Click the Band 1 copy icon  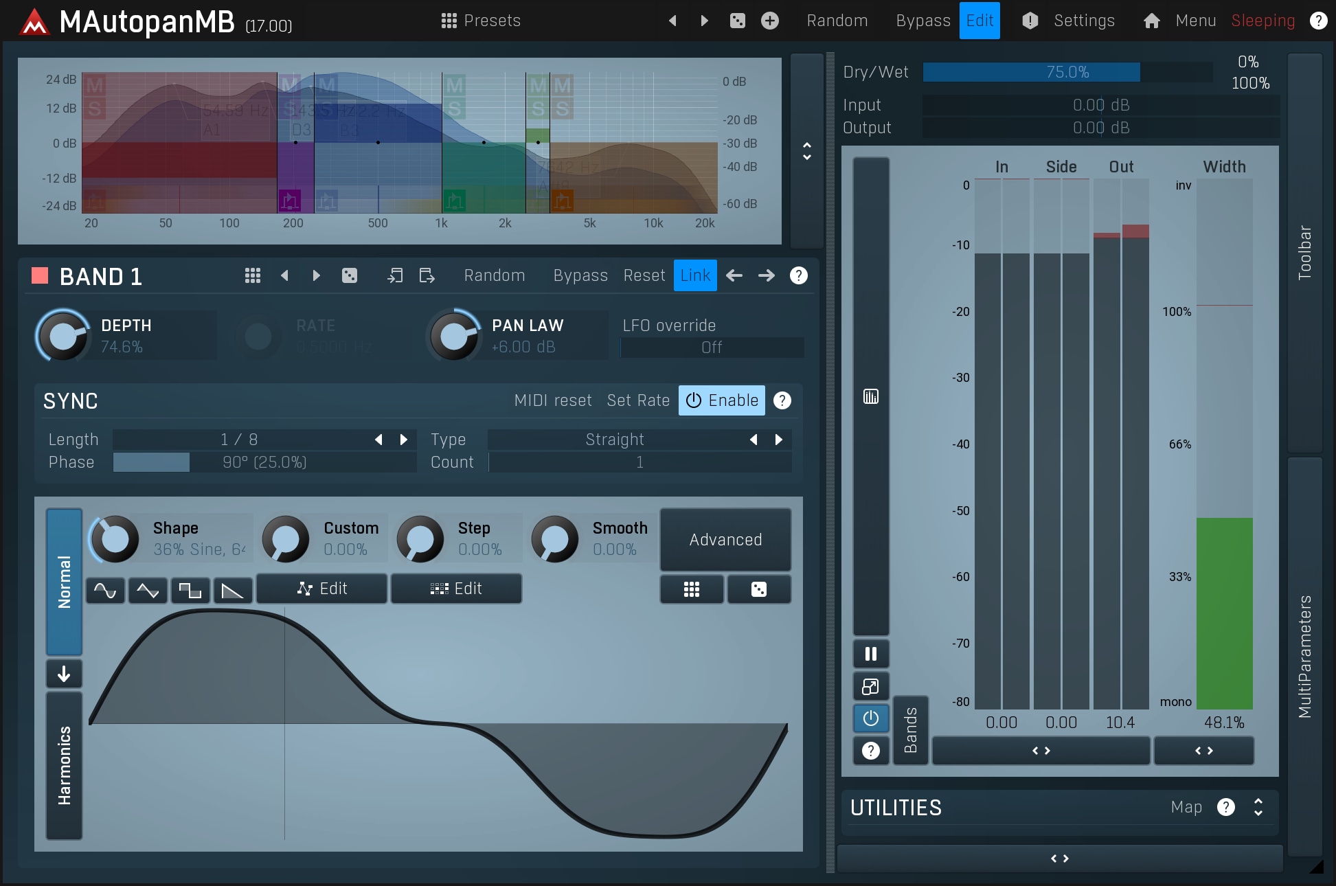coord(395,276)
